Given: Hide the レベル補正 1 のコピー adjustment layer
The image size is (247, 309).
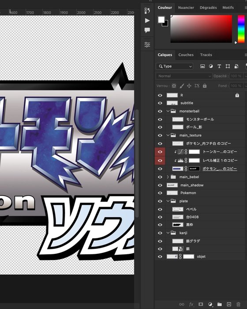Looking at the screenshot, I should coord(160,160).
